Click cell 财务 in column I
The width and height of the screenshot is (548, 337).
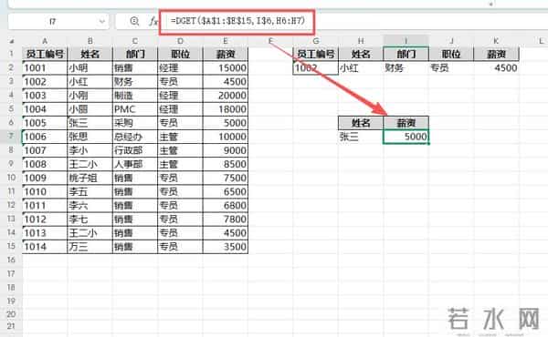pos(406,68)
